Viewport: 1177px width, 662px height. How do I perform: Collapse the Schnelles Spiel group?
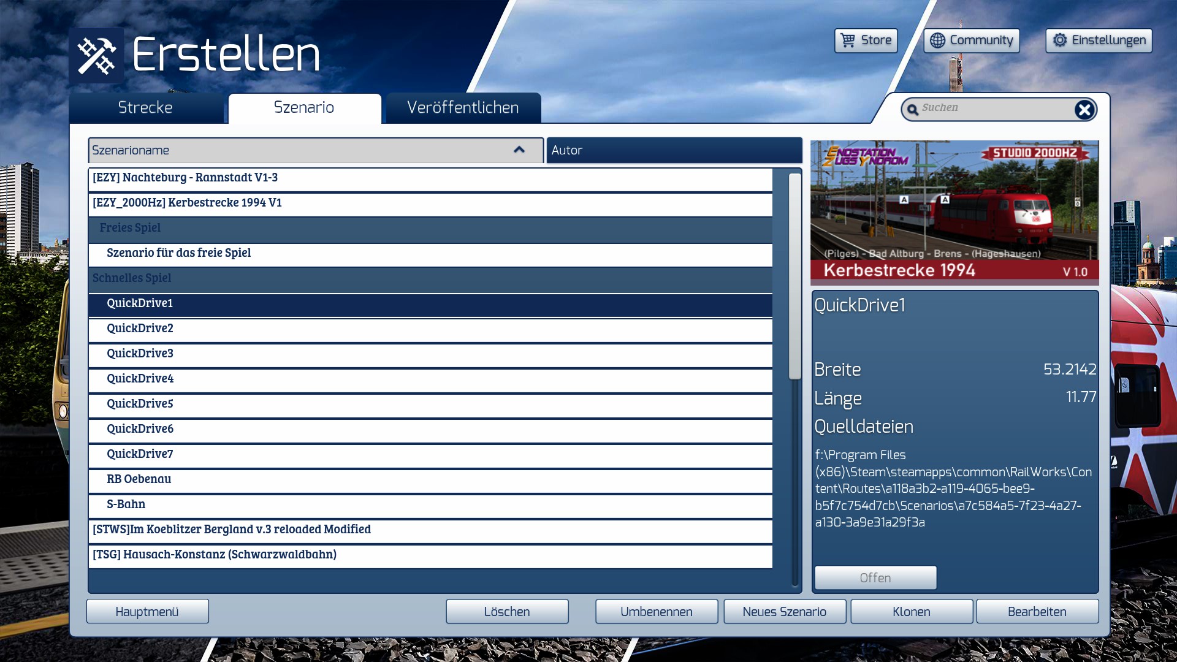click(132, 278)
